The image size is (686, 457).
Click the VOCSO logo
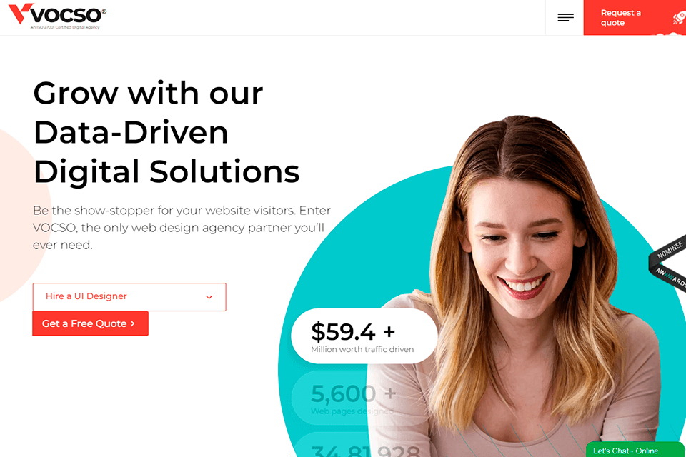coord(57,16)
